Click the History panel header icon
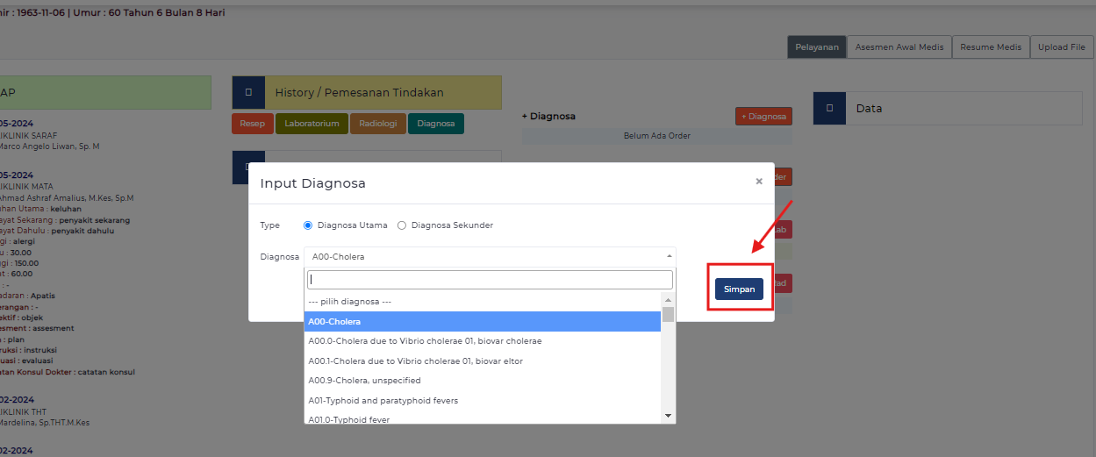1096x457 pixels. click(x=248, y=92)
